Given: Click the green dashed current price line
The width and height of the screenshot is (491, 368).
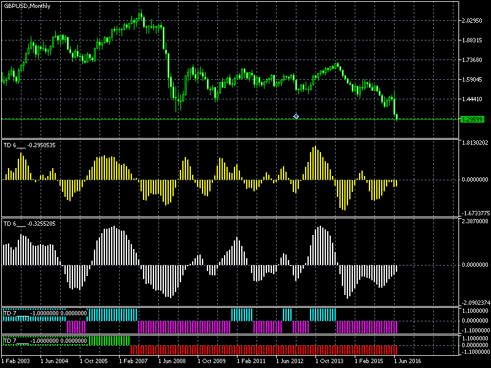Looking at the screenshot, I should click(184, 119).
